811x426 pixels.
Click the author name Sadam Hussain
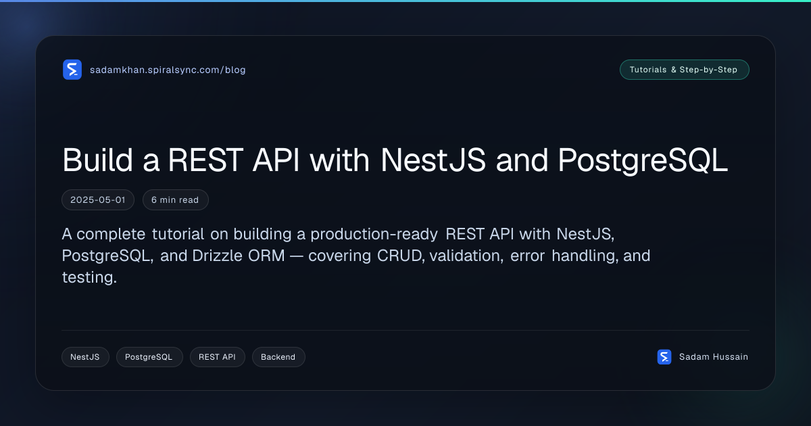714,357
